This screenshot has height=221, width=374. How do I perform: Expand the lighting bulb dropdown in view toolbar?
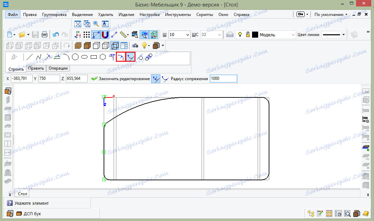149,45
